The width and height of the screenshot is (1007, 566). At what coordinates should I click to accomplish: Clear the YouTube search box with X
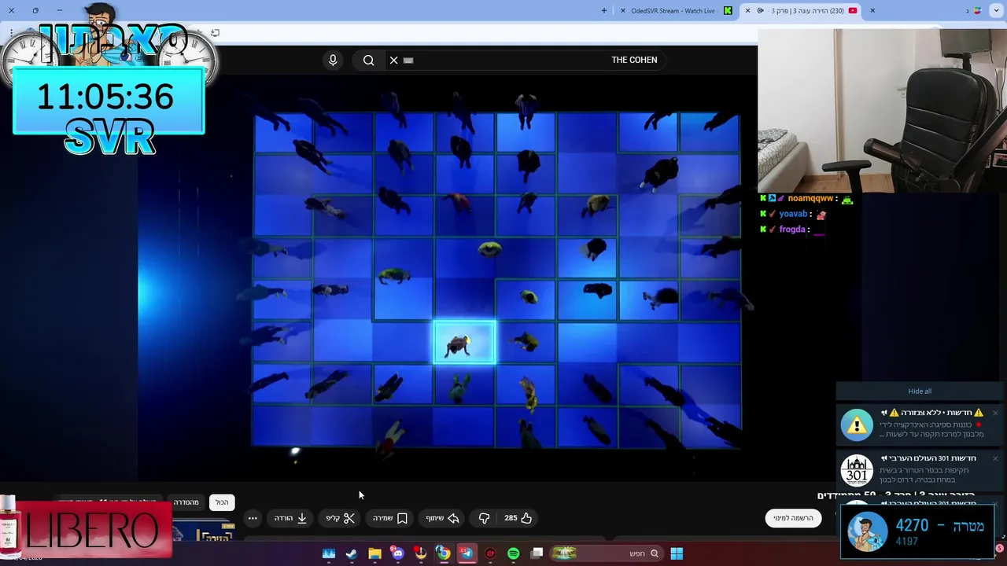click(x=394, y=60)
